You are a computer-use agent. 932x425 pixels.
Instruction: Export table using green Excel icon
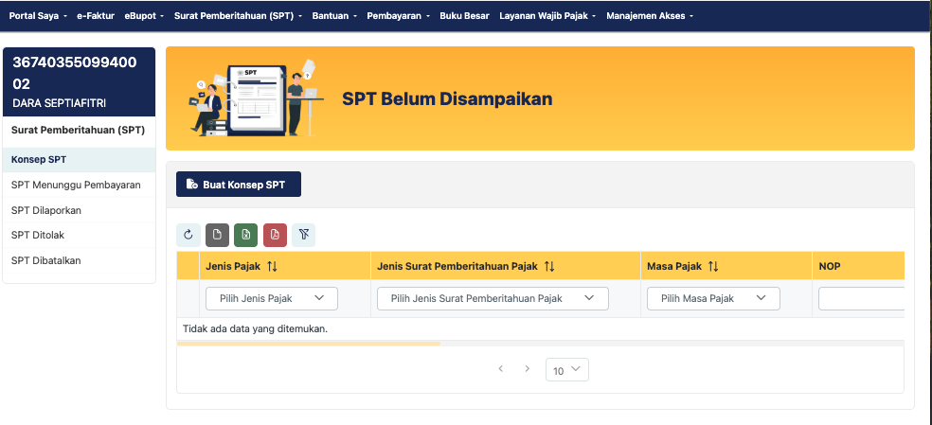pos(246,235)
